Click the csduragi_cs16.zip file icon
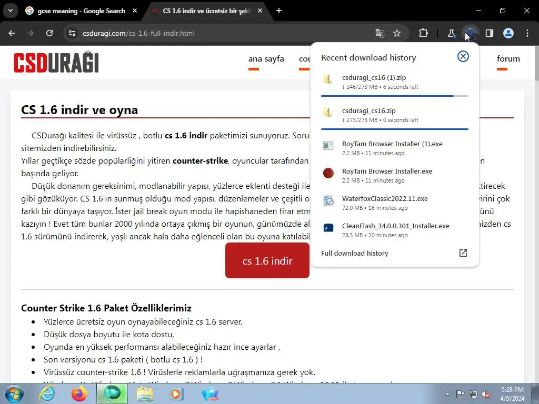The image size is (539, 404). point(328,112)
